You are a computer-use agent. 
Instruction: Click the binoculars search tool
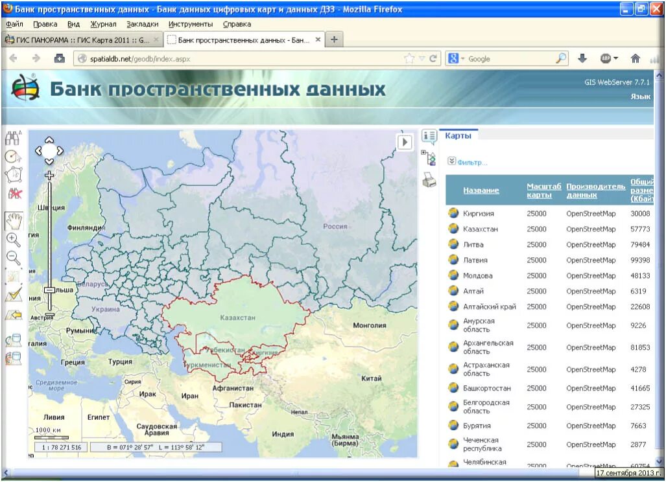13,139
